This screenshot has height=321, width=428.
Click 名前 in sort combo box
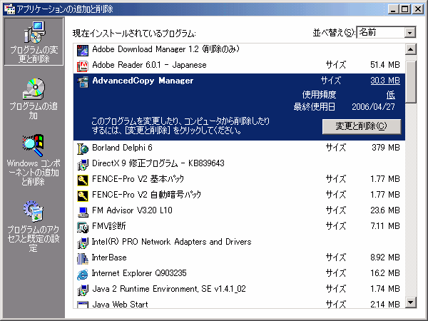[x=367, y=32]
